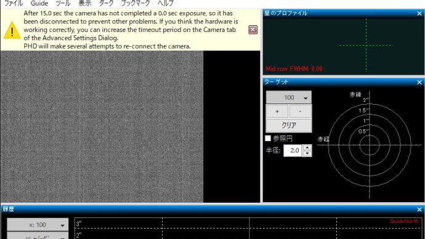Close the 星のプロファイル panel

click(x=419, y=14)
